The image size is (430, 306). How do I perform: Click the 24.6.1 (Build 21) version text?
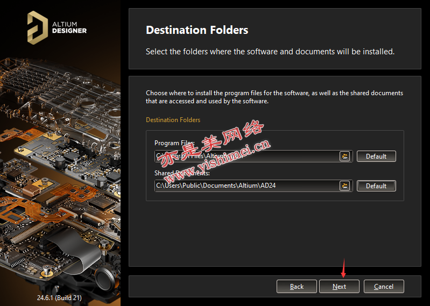[x=59, y=297]
